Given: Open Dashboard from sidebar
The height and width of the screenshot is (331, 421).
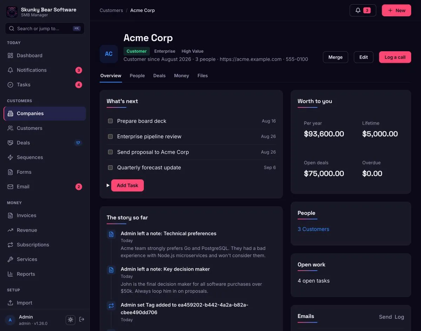Looking at the screenshot, I should tap(45, 55).
